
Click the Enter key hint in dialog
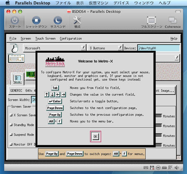coord(55,101)
